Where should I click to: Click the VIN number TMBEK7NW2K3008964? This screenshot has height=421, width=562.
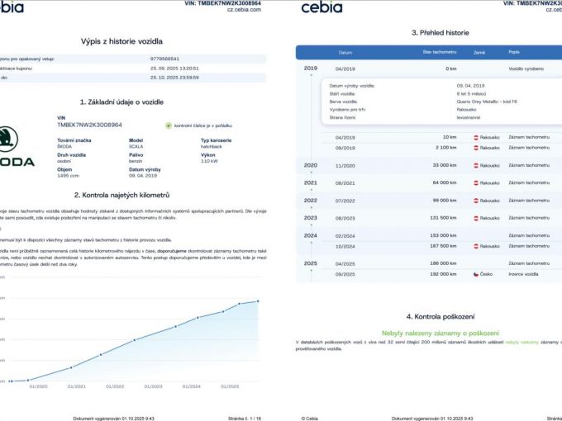coord(89,125)
